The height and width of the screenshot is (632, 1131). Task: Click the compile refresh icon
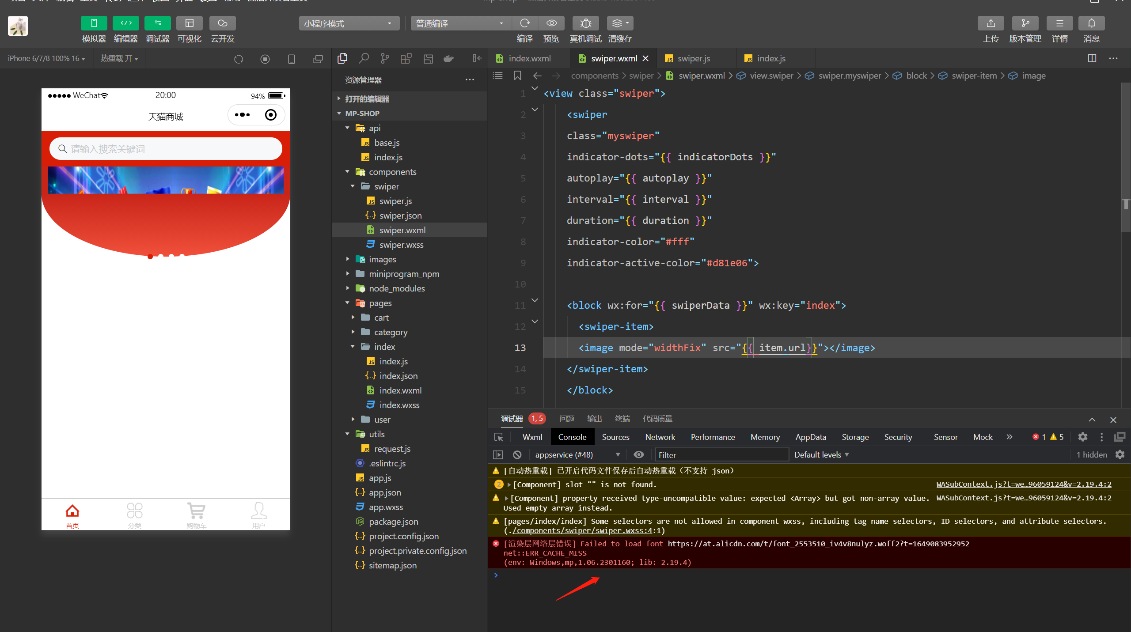point(525,23)
